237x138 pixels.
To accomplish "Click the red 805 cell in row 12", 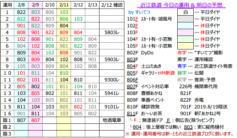I will (x=21, y=86).
